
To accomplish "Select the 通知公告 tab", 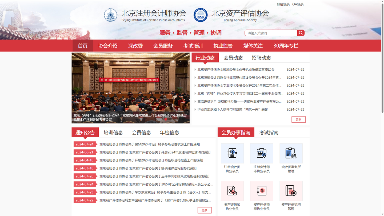I will [85, 133].
